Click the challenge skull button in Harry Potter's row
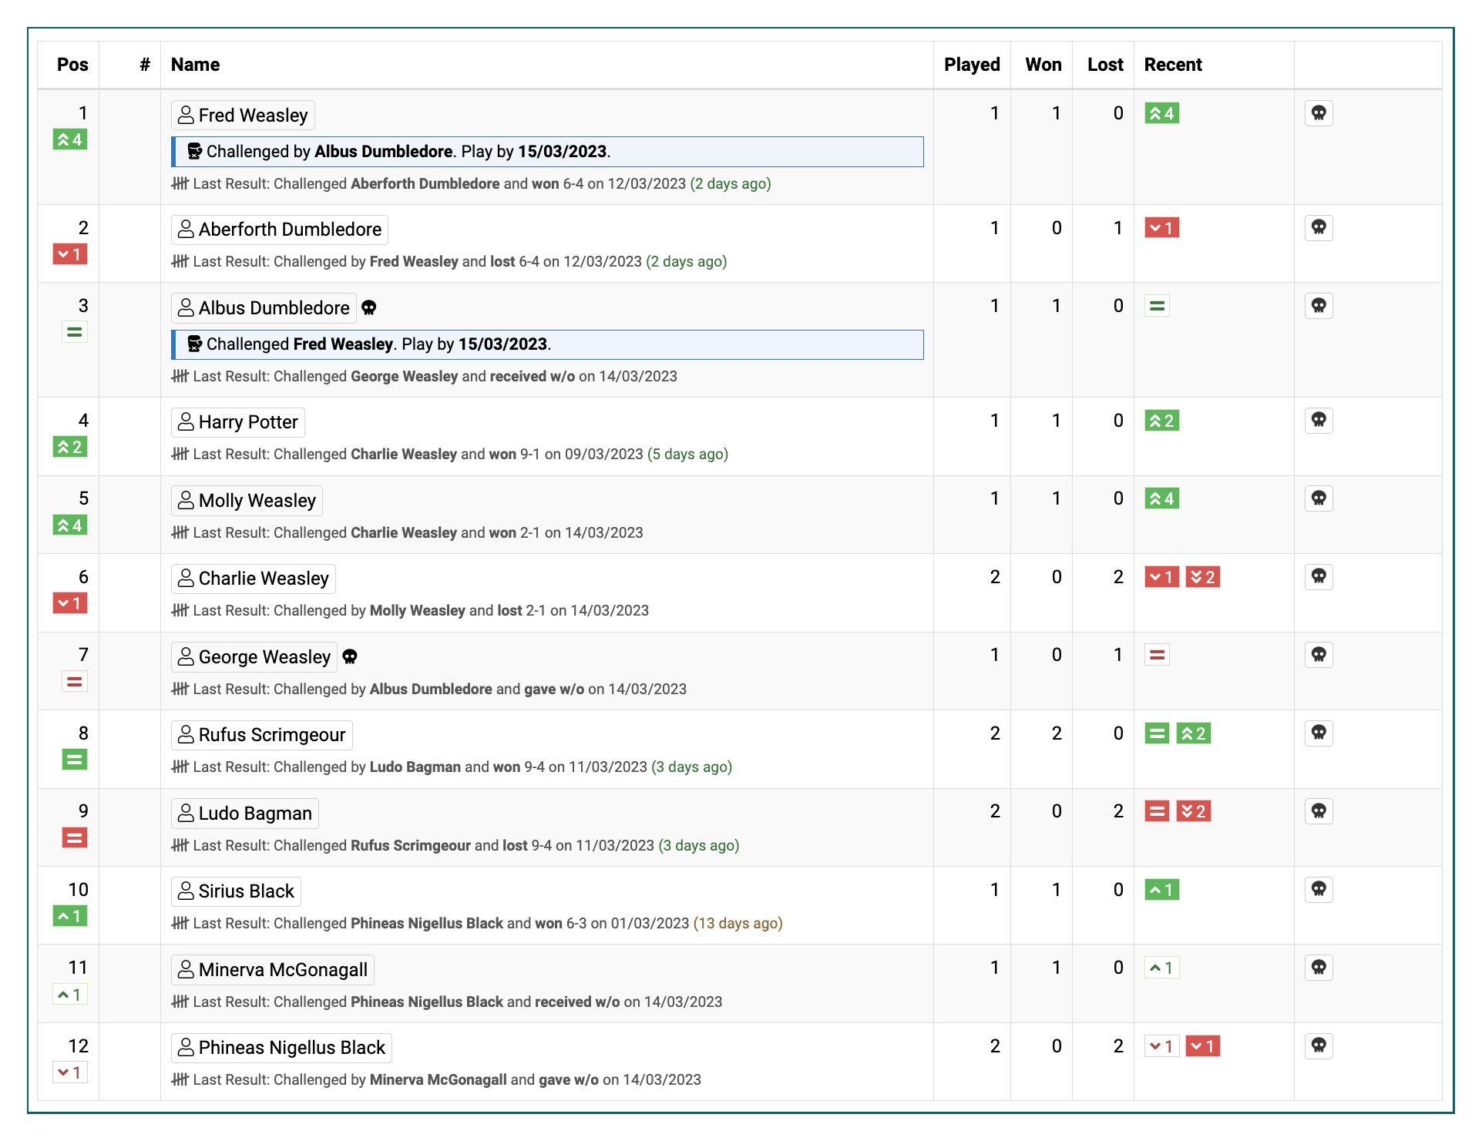Image resolution: width=1482 pixels, height=1141 pixels. coord(1318,421)
